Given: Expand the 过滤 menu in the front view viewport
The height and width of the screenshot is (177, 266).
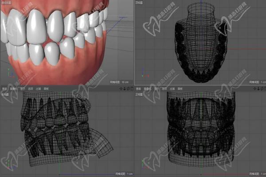Looking at the screenshot, I should [172, 88].
